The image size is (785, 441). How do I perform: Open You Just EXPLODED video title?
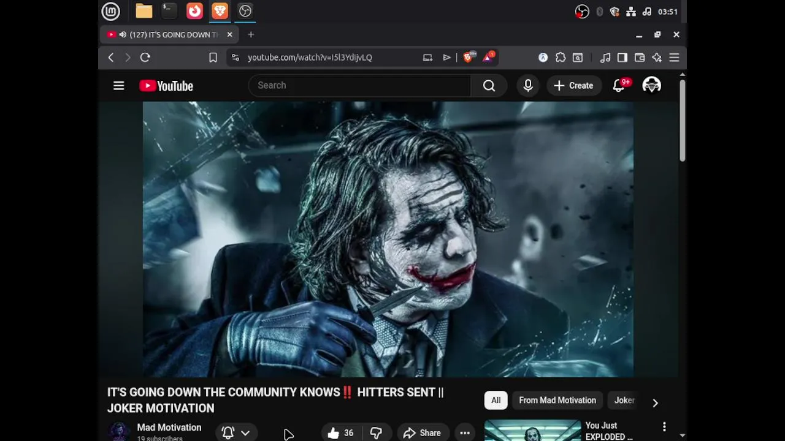coord(609,431)
